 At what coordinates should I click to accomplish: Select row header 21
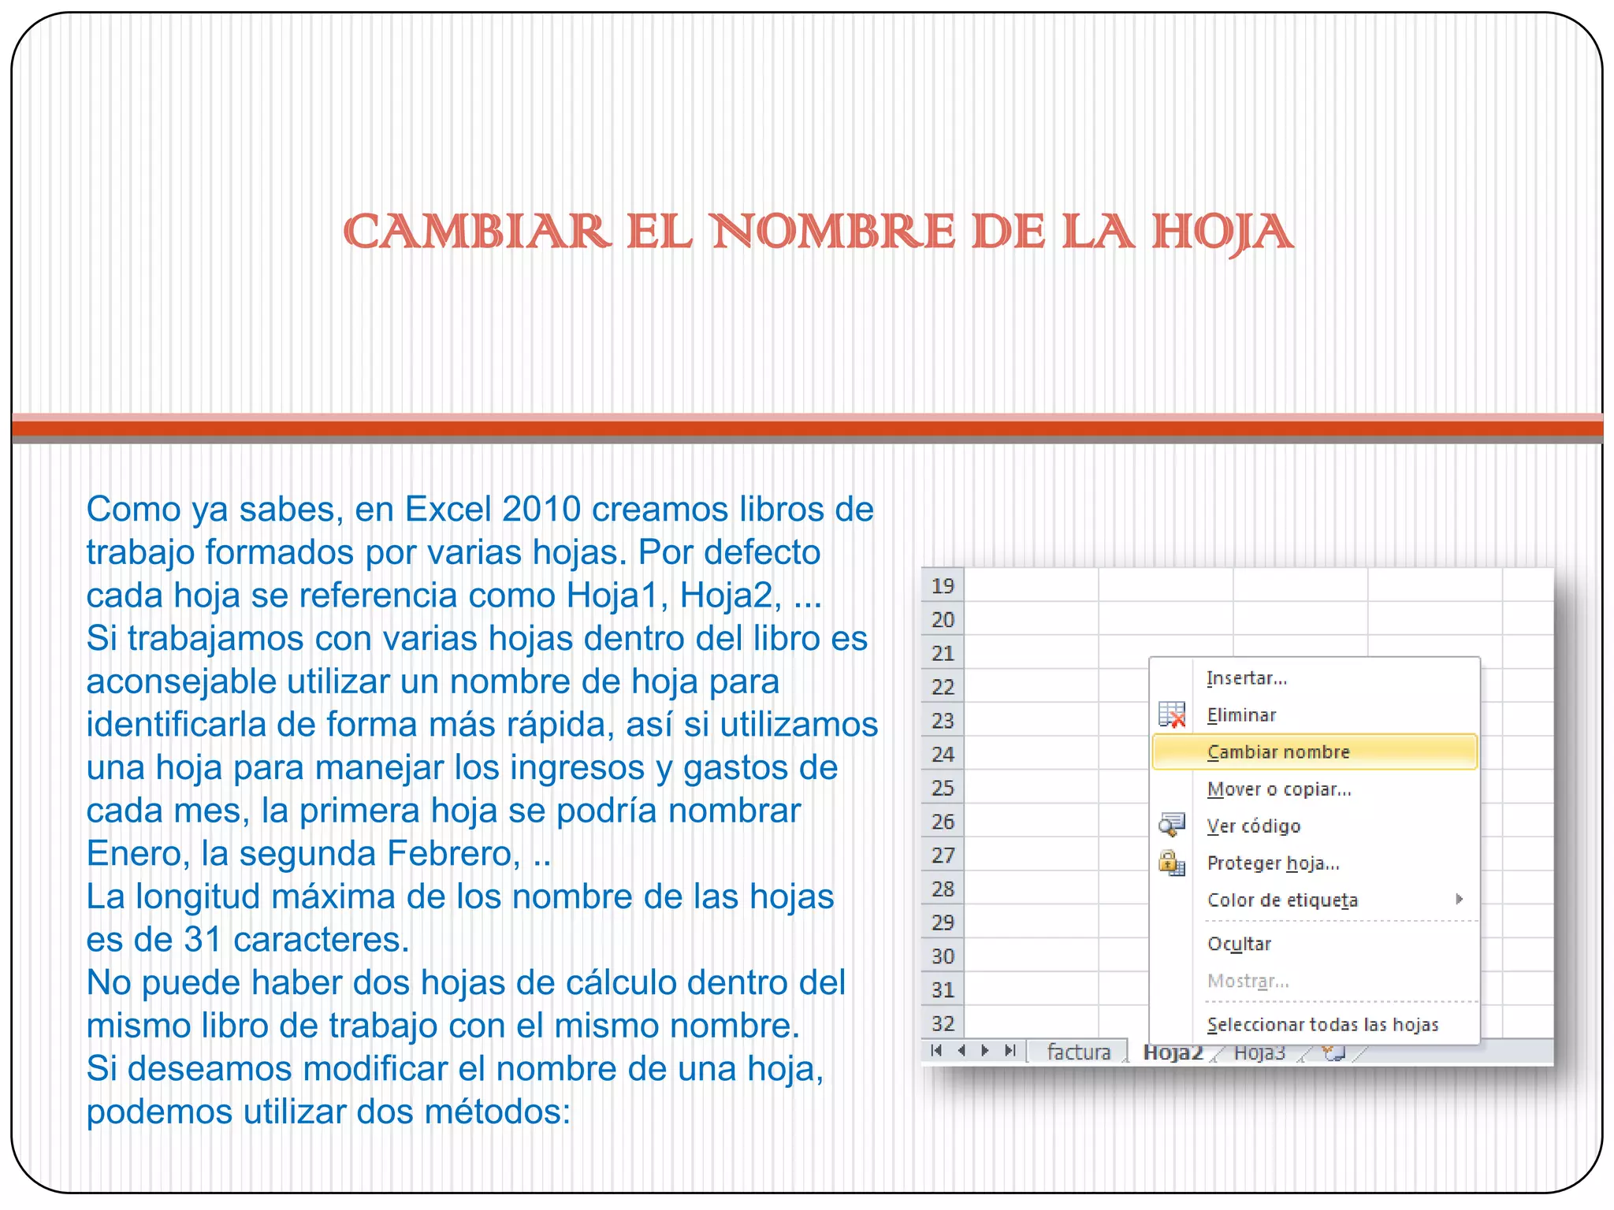click(943, 653)
